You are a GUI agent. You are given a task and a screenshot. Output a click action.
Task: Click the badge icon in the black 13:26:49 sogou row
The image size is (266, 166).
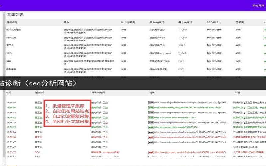151,103
